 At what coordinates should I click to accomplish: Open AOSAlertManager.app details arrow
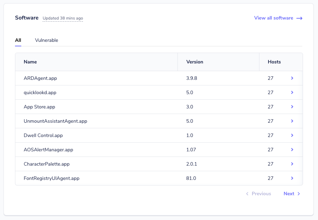point(292,150)
